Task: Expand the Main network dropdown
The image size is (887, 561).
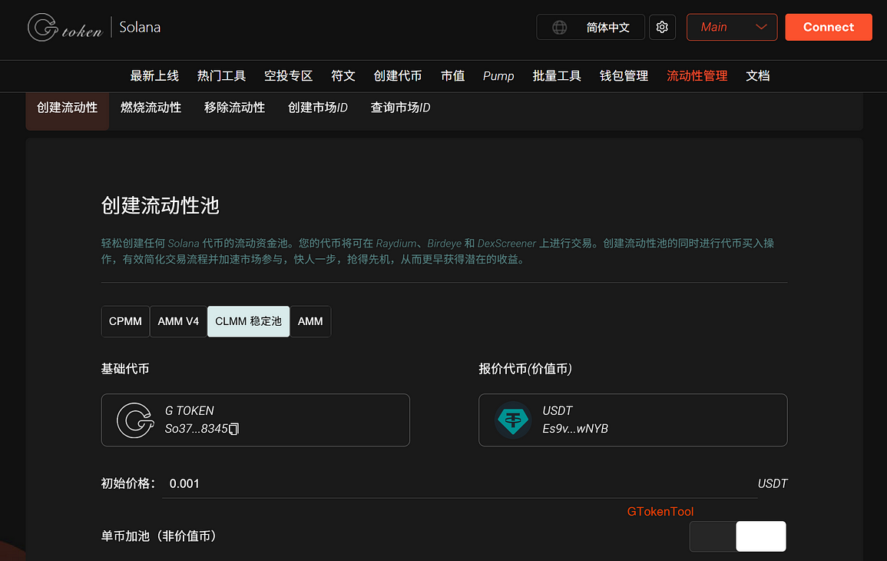Action: (731, 27)
